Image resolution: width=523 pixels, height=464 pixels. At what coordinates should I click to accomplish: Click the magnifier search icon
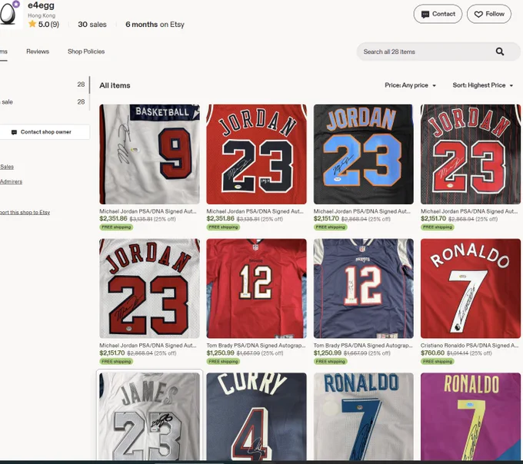tap(500, 51)
